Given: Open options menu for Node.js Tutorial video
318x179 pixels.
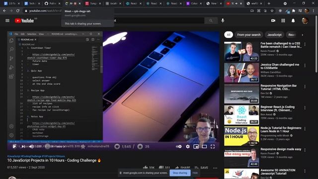Looking at the screenshot, I should pos(305,129).
